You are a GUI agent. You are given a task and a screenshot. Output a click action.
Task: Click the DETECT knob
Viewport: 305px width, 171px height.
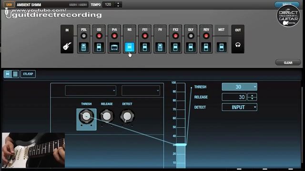(x=127, y=116)
